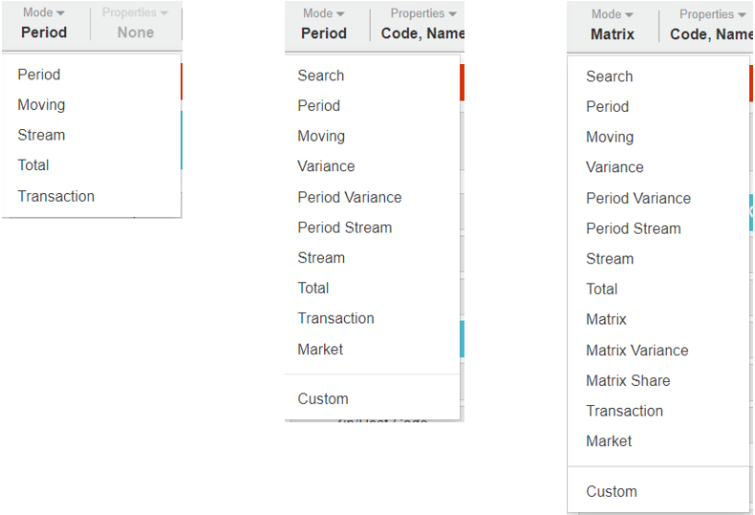The image size is (755, 515).
Task: Select Period Stream in the Matrix mode menu
Action: [633, 228]
